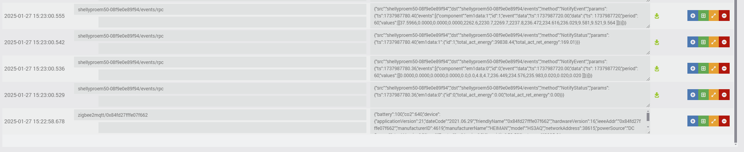
Task: Click red minus icon on the 15:23:00.529 row
Action: 724,95
